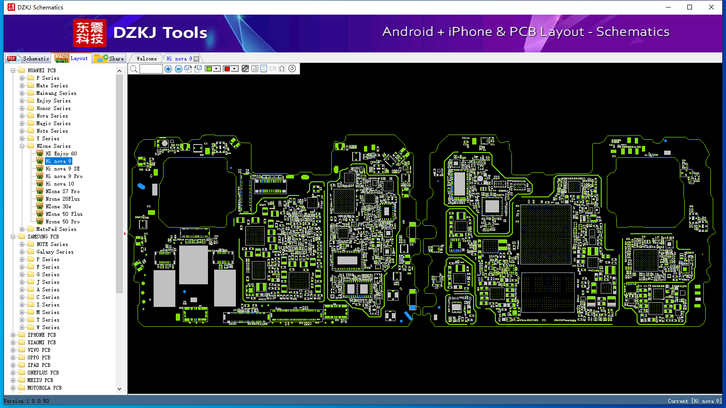The image size is (726, 408).
Task: Toggle the Omega resistance icon
Action: (x=282, y=69)
